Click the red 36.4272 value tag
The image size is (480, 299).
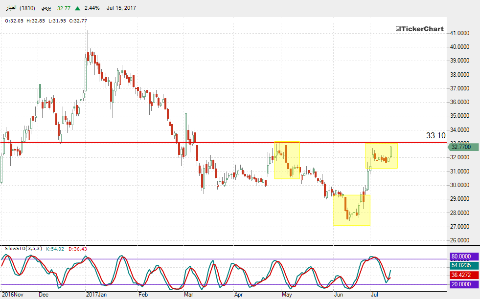[x=462, y=275]
